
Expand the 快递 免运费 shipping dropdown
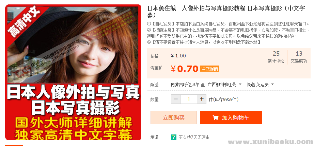260,85
